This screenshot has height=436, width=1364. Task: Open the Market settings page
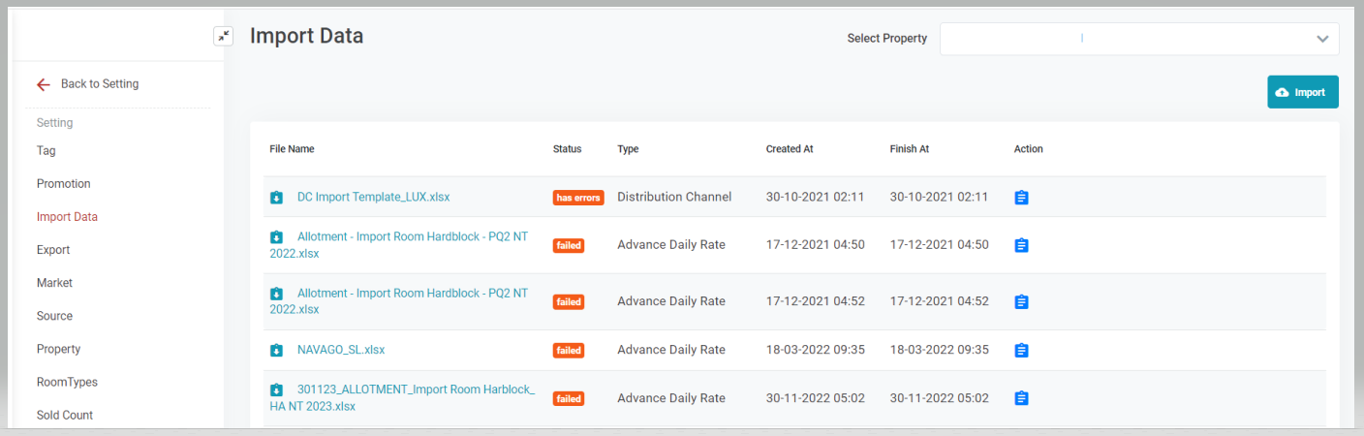tap(54, 283)
